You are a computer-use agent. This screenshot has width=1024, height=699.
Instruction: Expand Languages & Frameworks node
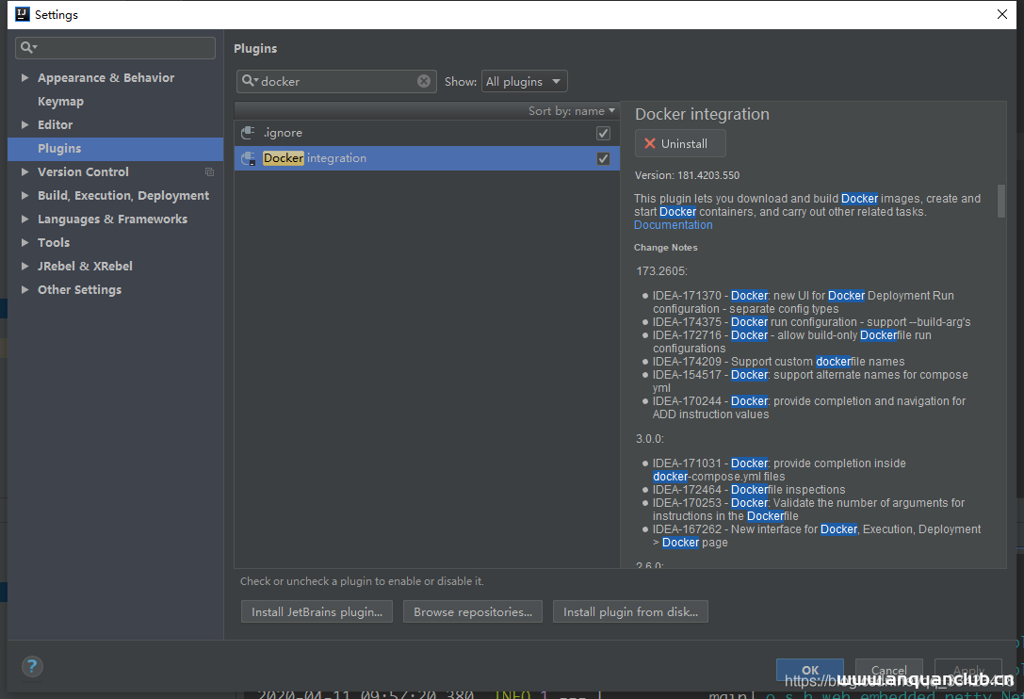[x=24, y=219]
